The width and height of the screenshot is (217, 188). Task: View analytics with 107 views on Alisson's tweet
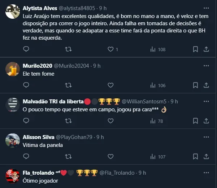point(157,157)
